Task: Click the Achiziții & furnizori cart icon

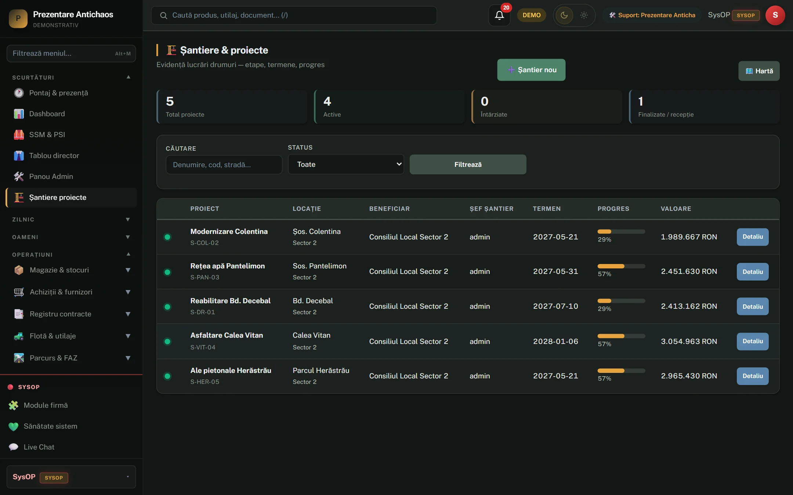Action: point(19,292)
